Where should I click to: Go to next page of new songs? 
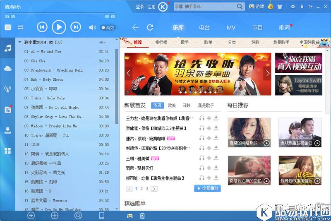pos(154,189)
